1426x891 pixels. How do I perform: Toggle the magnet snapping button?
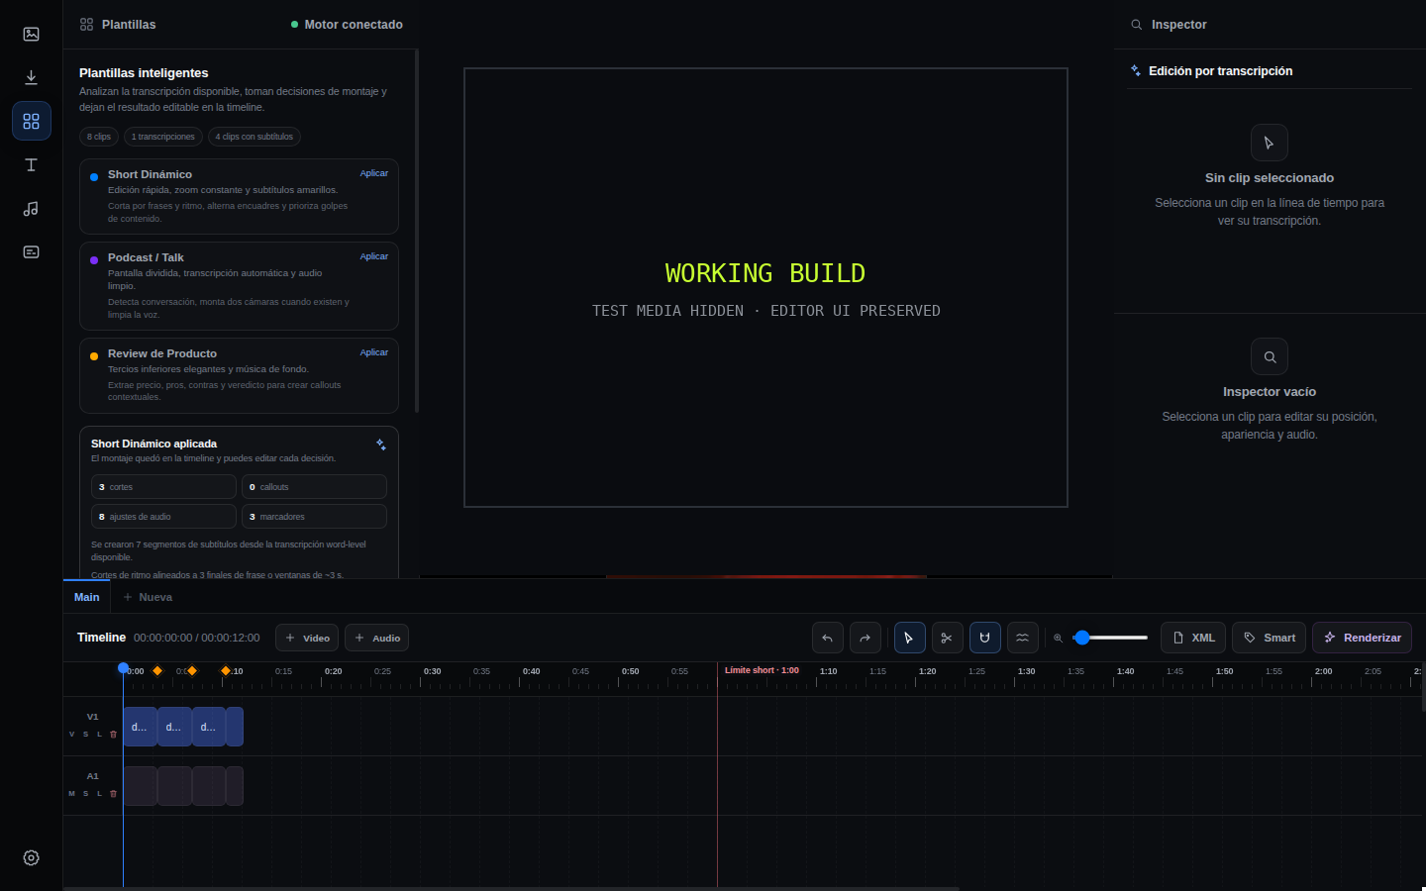click(985, 638)
